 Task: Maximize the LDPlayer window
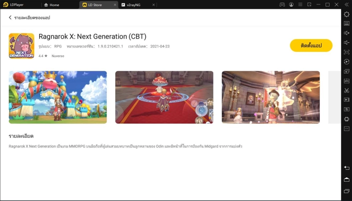[327, 4]
